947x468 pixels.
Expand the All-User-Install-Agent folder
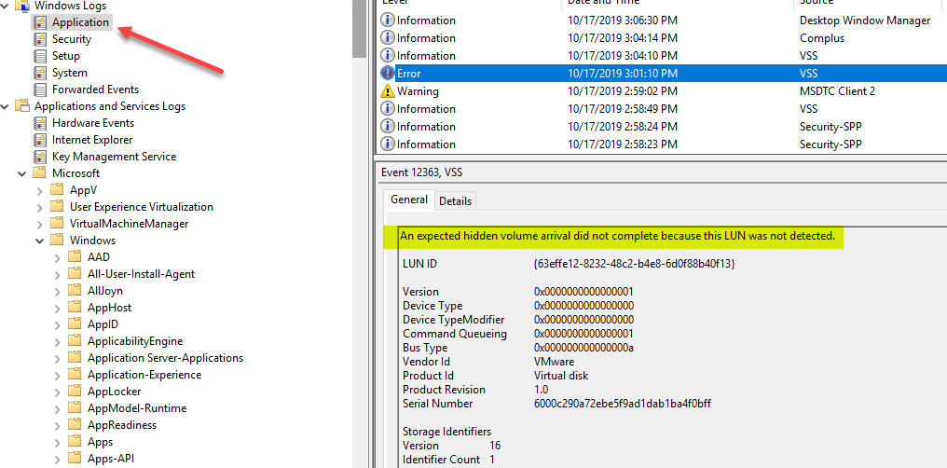click(58, 275)
